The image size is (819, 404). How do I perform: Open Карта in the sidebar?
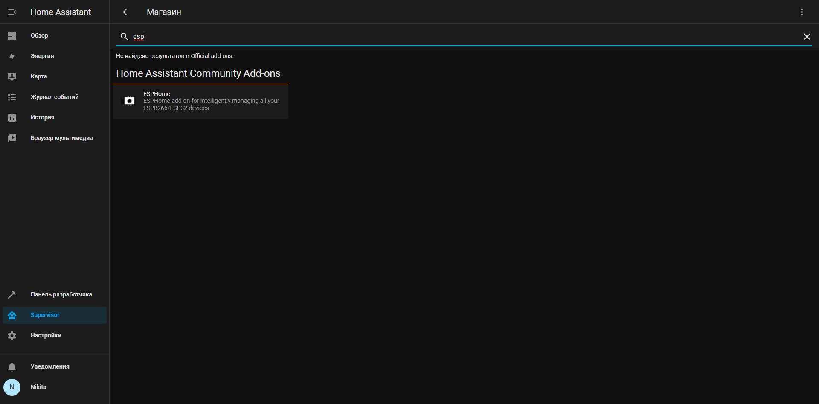pos(55,77)
